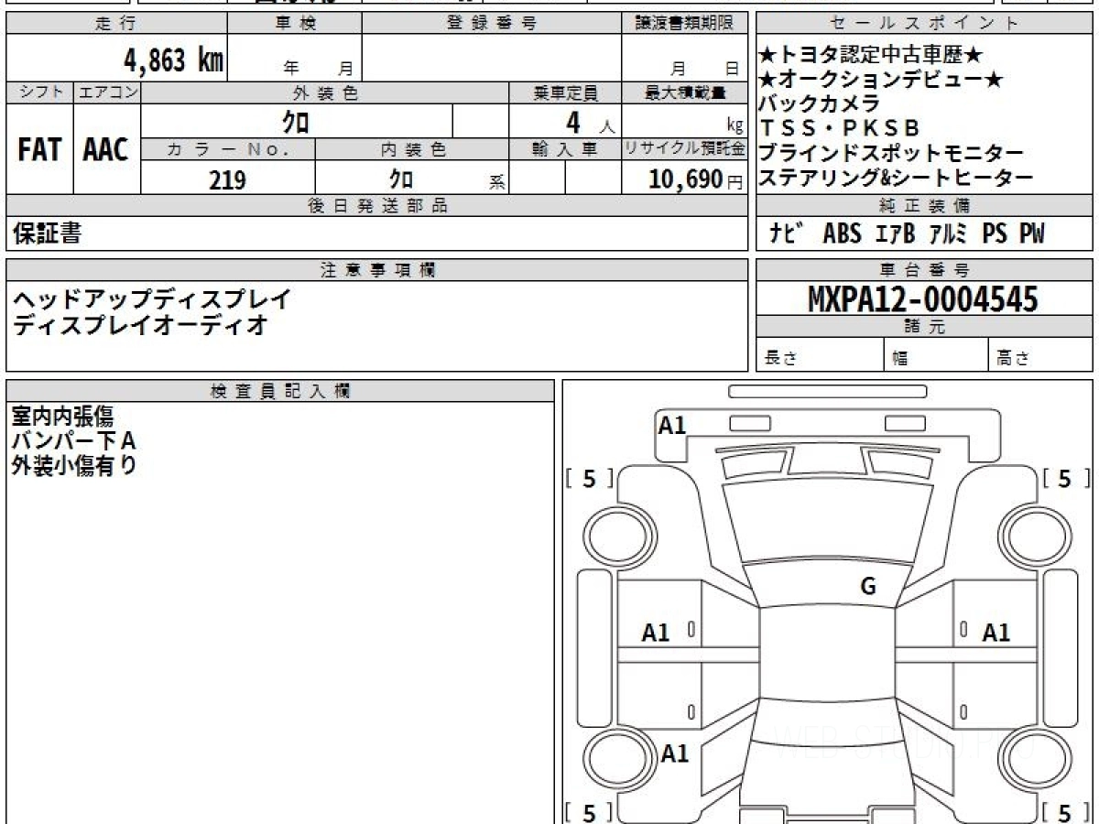The width and height of the screenshot is (1099, 824).
Task: Select the リサイクル預託金 header
Action: click(684, 150)
